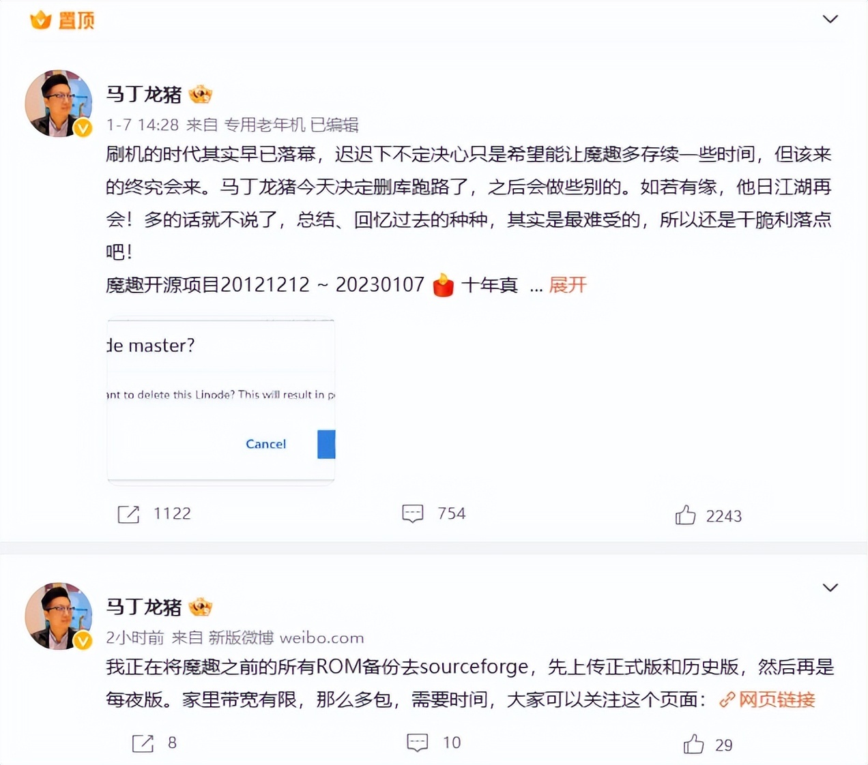Expand full post text via 展开
The width and height of the screenshot is (868, 765).
tap(568, 285)
